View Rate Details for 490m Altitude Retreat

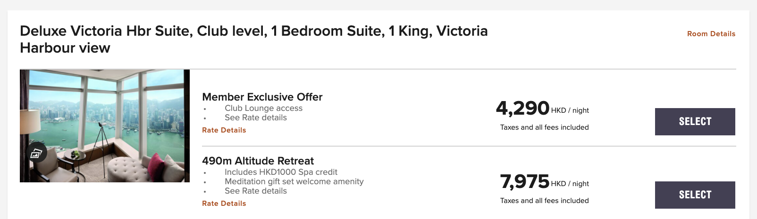(x=224, y=203)
